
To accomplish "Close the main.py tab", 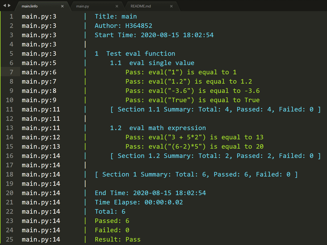I will tap(117, 6).
